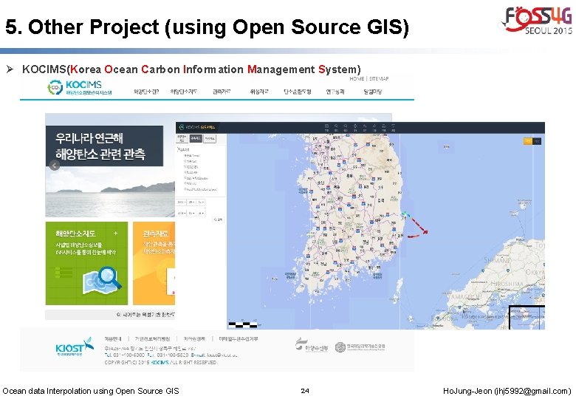Click the 해양수산부 ministry logo in the footer
The width and height of the screenshot is (576, 399).
click(x=312, y=345)
